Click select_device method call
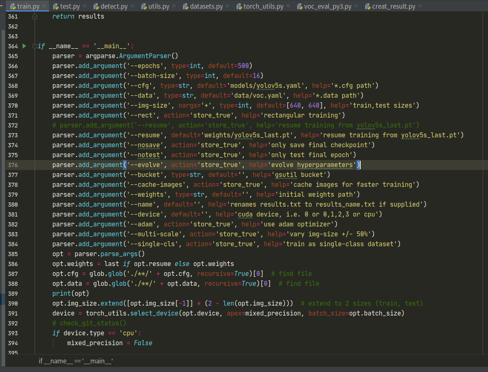Image resolution: width=488 pixels, height=372 pixels. 155,313
